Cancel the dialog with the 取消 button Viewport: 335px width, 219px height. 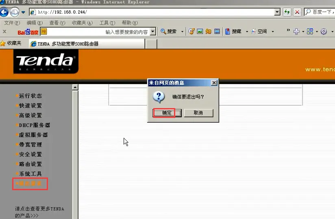tap(198, 113)
